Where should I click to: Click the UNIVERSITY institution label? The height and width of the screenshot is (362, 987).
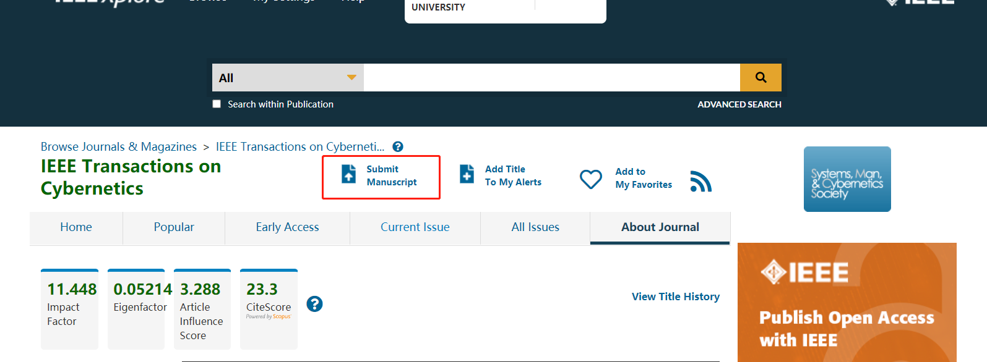tap(438, 7)
